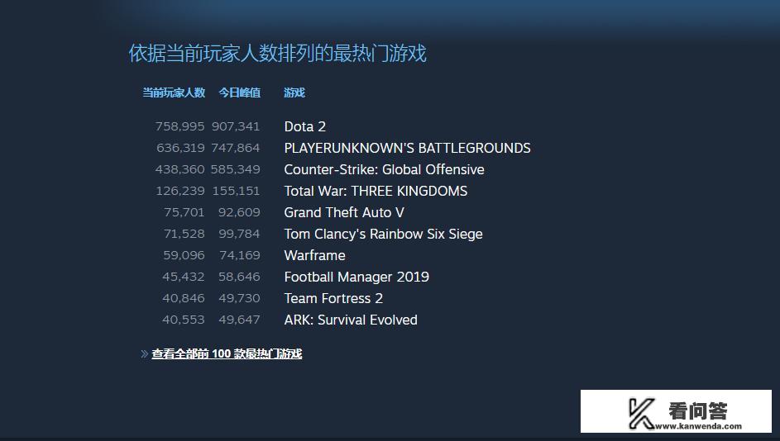Select Counter-Strike: Global Offensive entry

pyautogui.click(x=384, y=169)
